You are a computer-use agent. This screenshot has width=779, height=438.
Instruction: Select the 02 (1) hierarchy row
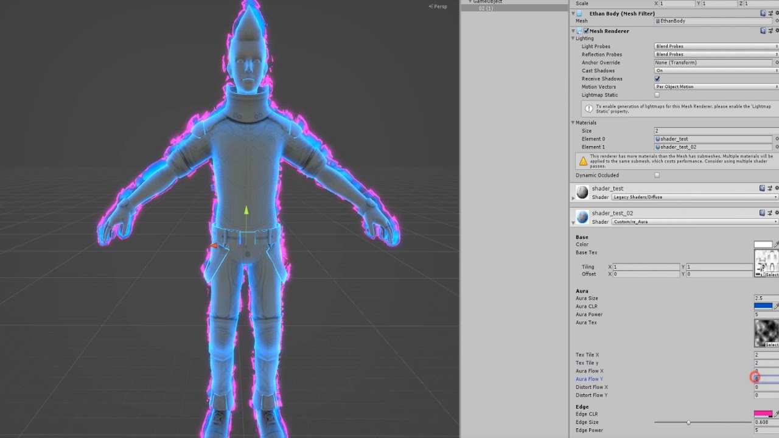514,8
